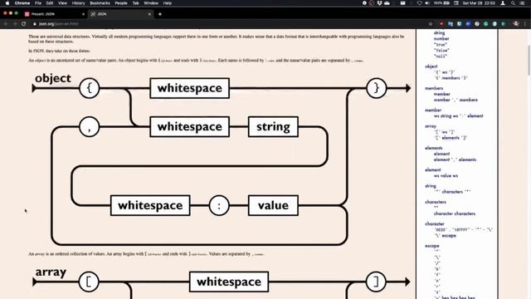Select the JSON browser tab
531x299 pixels.
[x=120, y=14]
